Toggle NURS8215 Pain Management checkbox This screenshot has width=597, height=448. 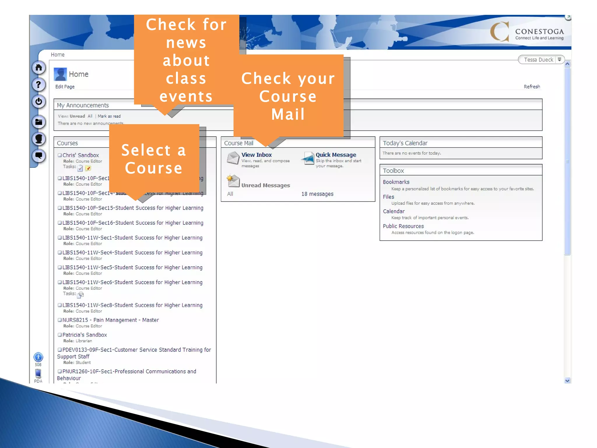(60, 320)
